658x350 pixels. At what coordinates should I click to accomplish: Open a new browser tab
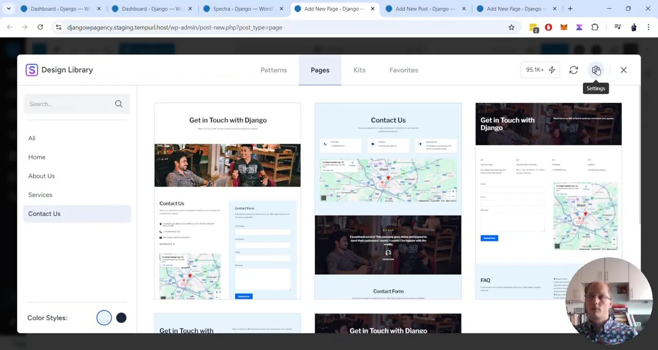(x=570, y=9)
